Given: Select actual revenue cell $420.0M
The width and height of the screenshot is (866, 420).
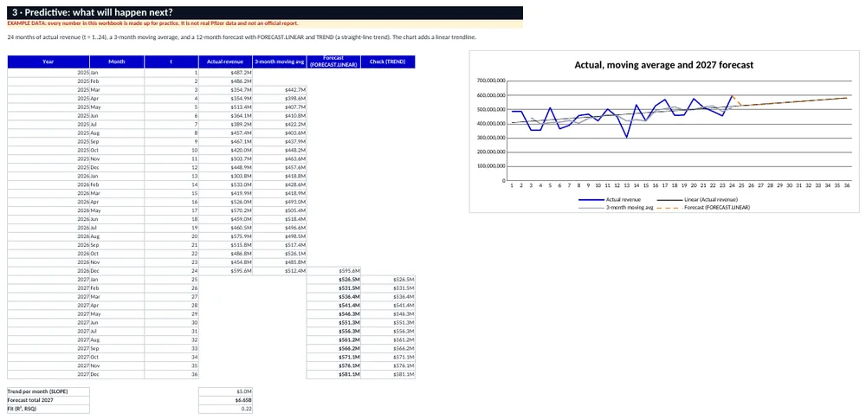Looking at the screenshot, I should [x=225, y=150].
